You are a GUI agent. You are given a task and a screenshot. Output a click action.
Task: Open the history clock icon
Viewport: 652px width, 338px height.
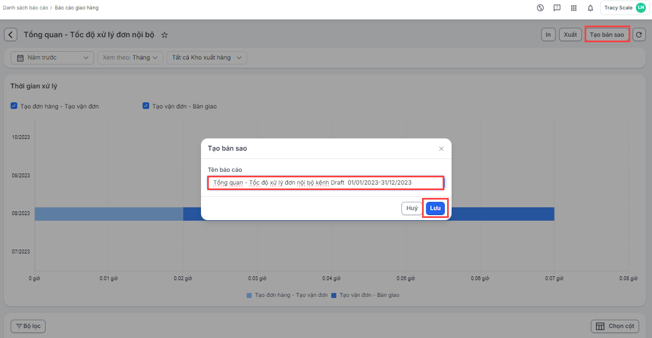point(540,8)
